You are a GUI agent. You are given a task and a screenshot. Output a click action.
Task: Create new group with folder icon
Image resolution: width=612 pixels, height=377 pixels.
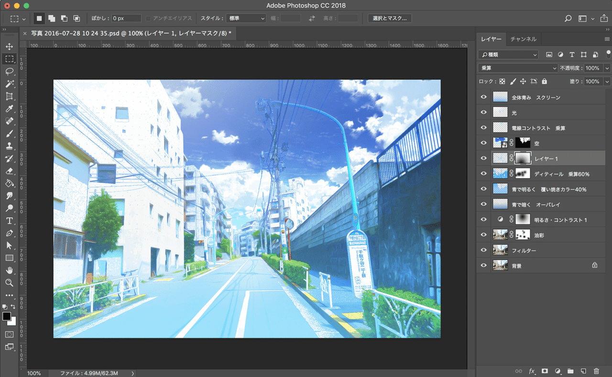click(x=570, y=371)
